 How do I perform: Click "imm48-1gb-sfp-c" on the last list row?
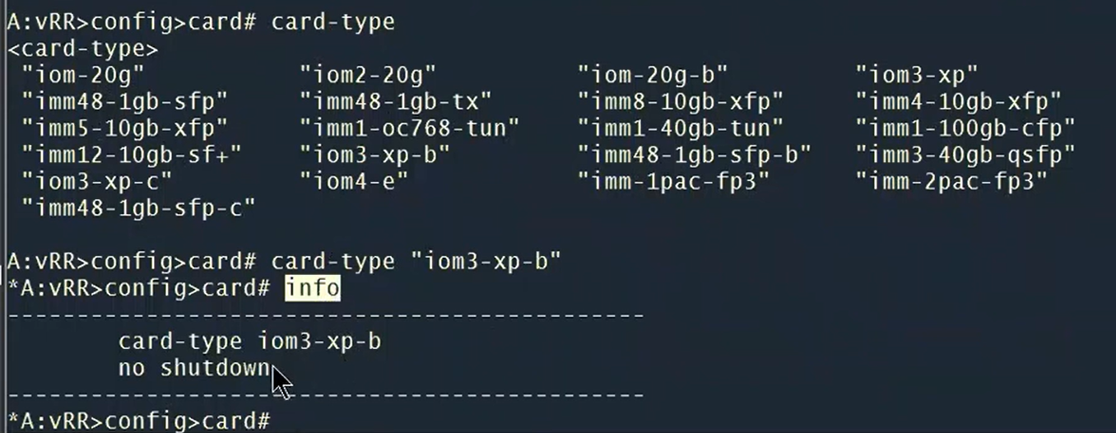[138, 207]
